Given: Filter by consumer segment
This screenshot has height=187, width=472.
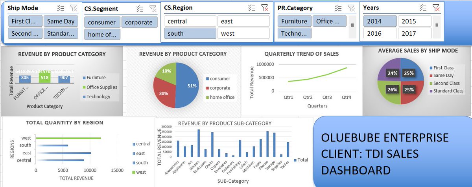Looking at the screenshot, I should tap(102, 22).
